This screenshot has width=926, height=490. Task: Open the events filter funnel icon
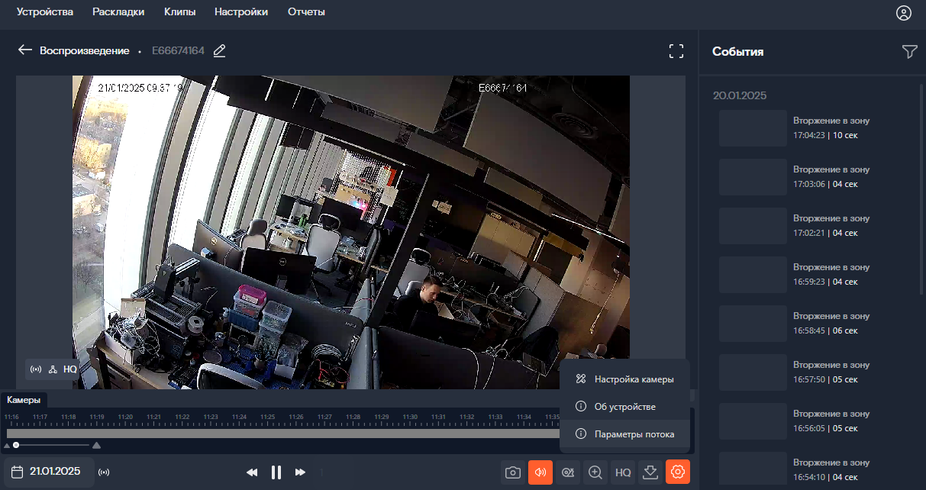(909, 51)
